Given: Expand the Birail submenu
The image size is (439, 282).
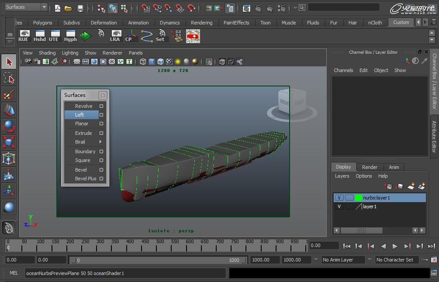Looking at the screenshot, I should [x=100, y=142].
